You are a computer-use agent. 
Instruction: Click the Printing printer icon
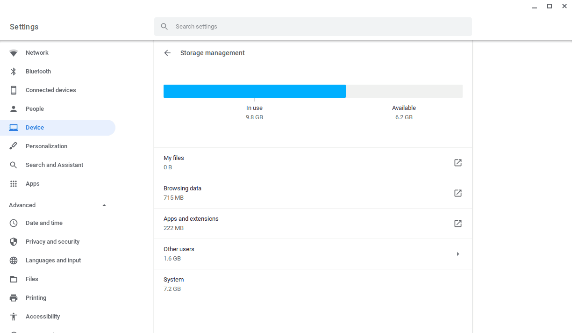pos(14,298)
